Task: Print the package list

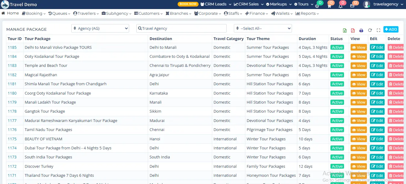Action: tap(361, 30)
